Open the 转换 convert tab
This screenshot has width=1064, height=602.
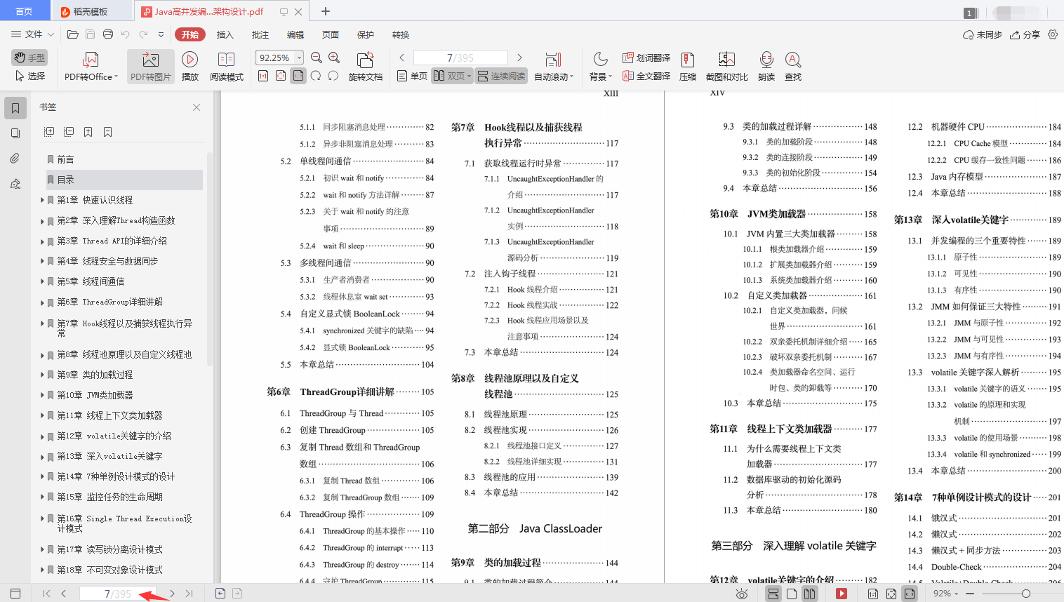pos(401,34)
